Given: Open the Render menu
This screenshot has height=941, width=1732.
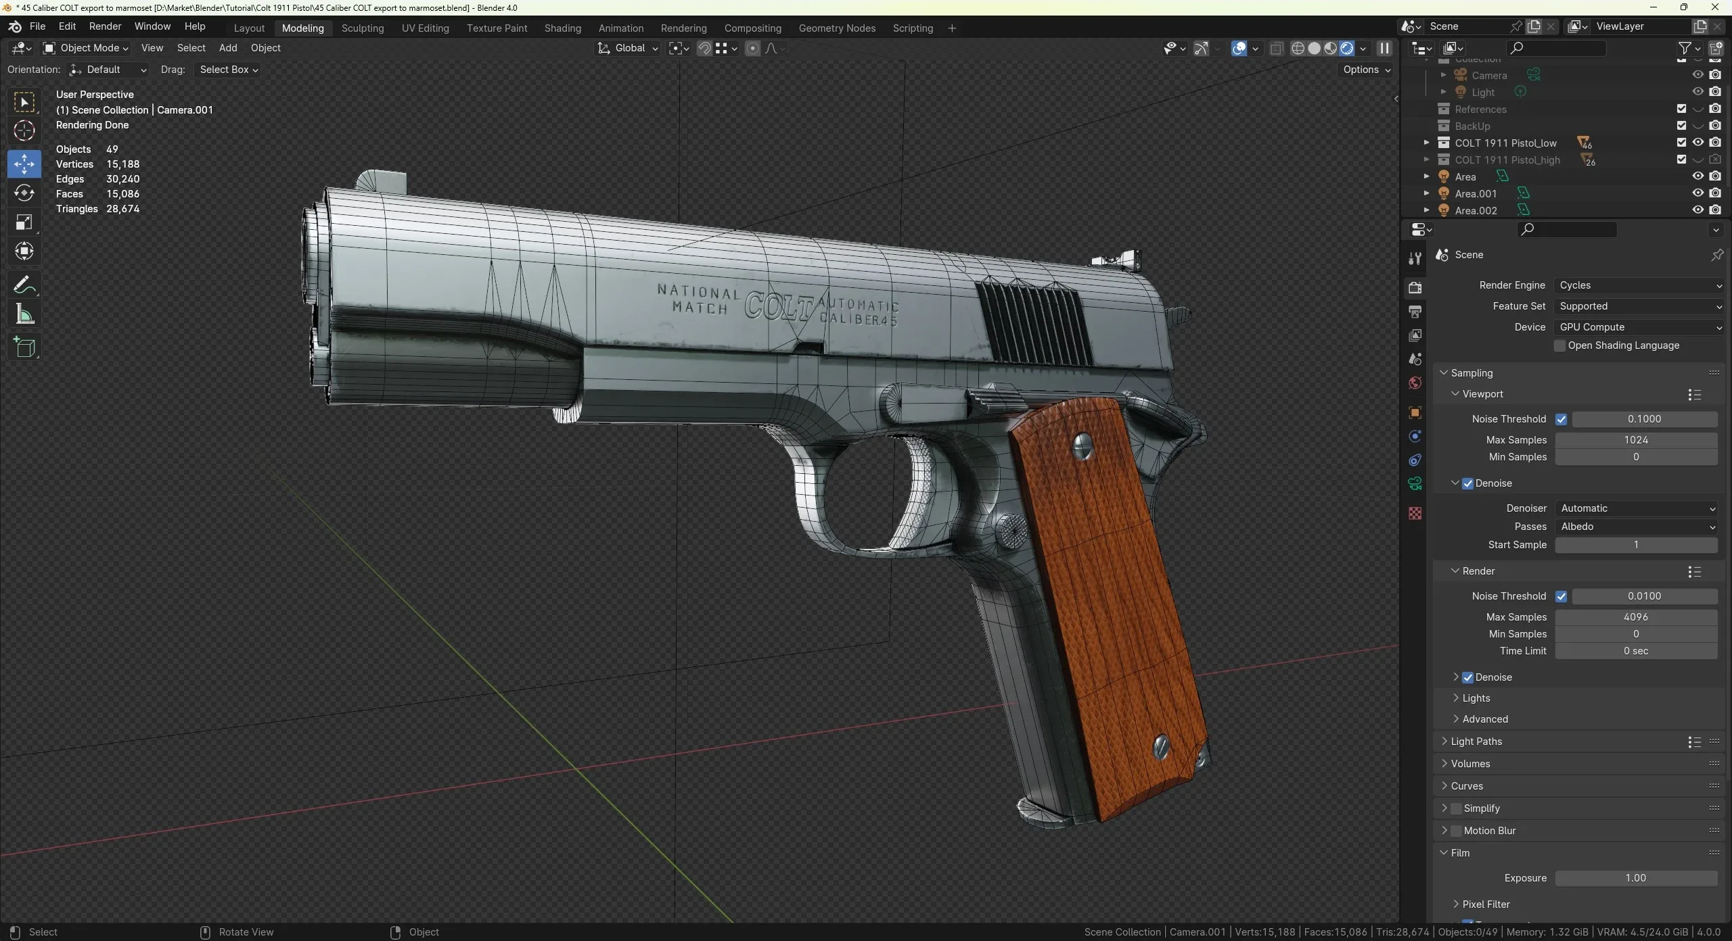Looking at the screenshot, I should (105, 26).
